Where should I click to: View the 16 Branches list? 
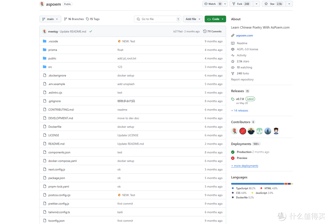tap(74, 19)
